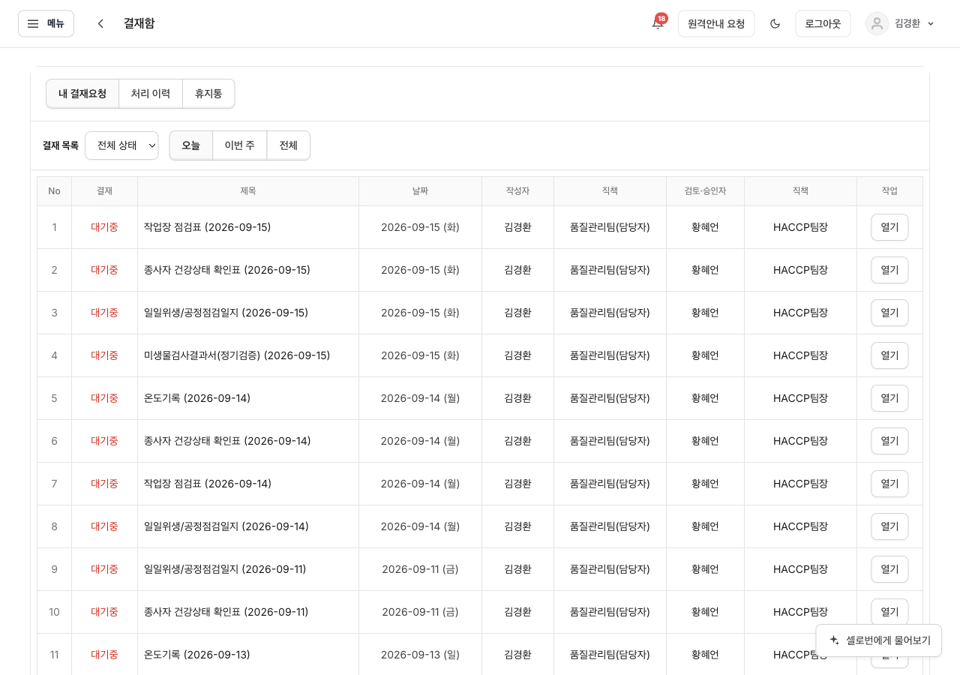Click 대기중 status in row 1
The image size is (960, 675).
[x=104, y=227]
